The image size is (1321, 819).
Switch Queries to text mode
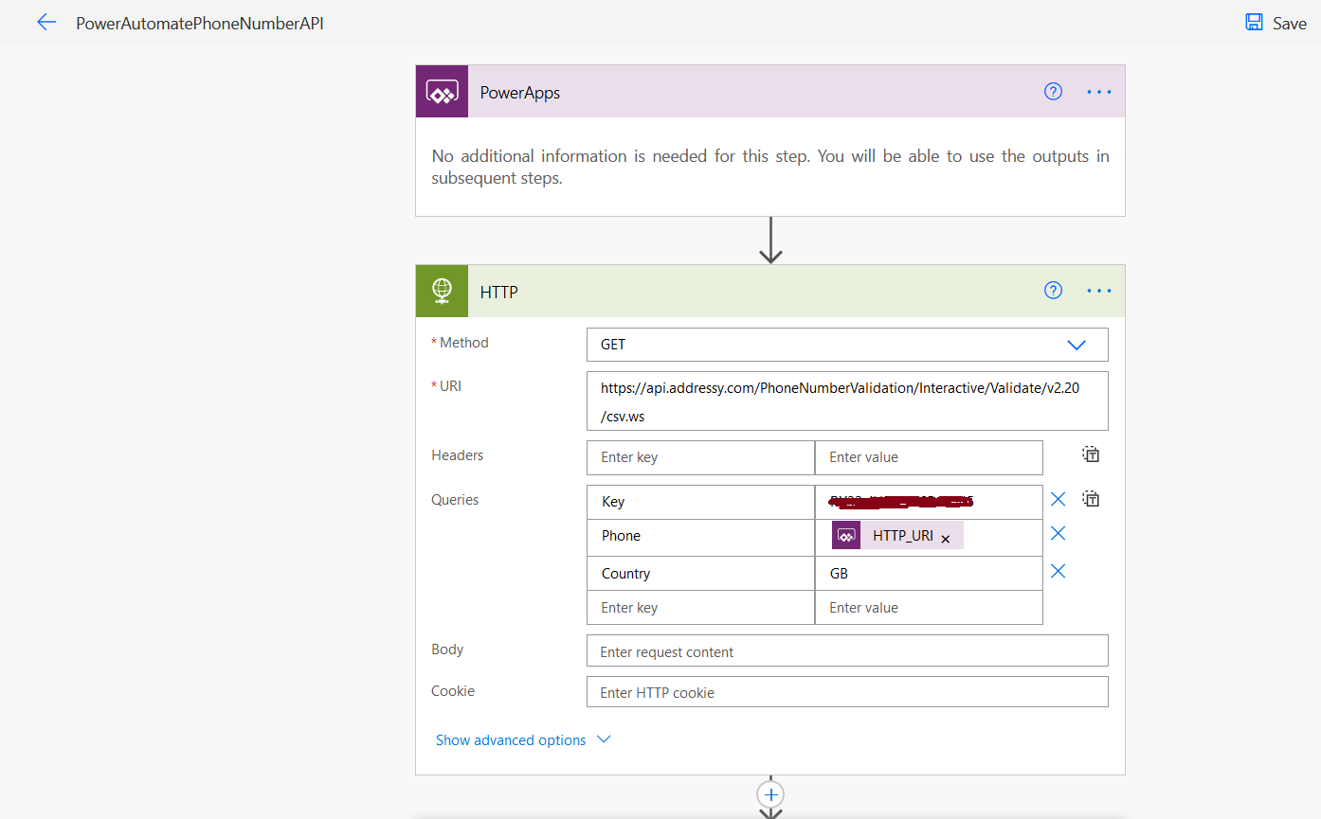(1090, 498)
